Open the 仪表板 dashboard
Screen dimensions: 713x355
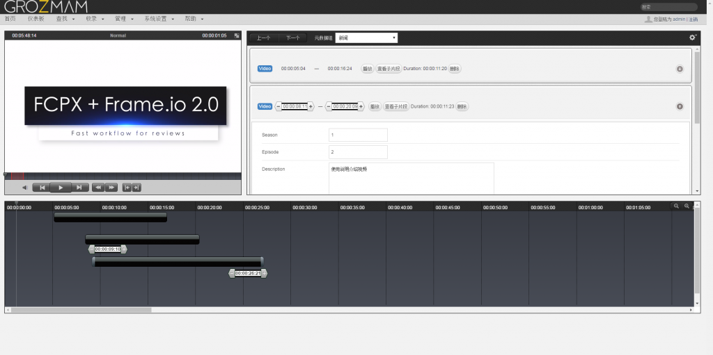pyautogui.click(x=36, y=19)
